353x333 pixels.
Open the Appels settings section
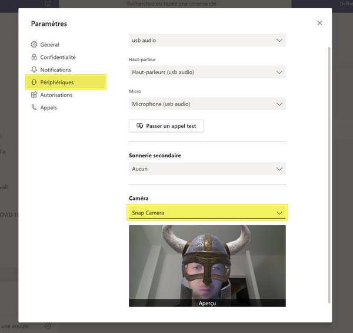click(48, 108)
